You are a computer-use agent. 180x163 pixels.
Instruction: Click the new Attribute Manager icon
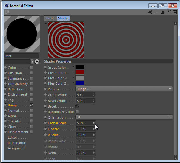(x=175, y=12)
